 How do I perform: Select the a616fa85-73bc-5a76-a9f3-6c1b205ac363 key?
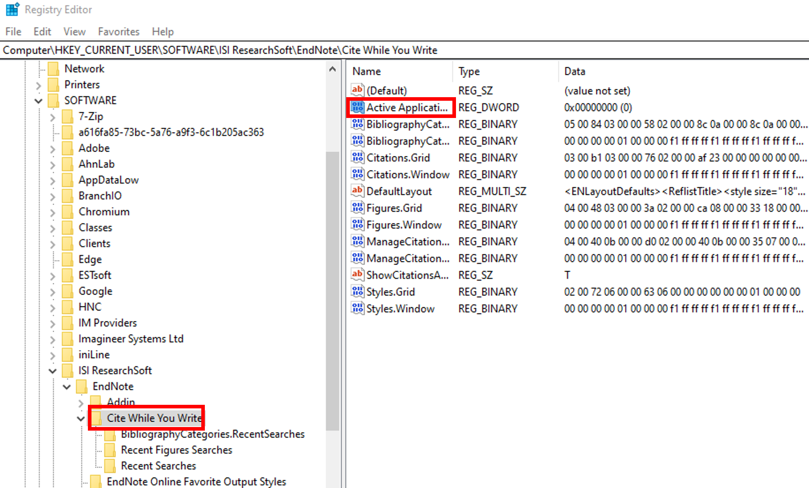point(171,132)
